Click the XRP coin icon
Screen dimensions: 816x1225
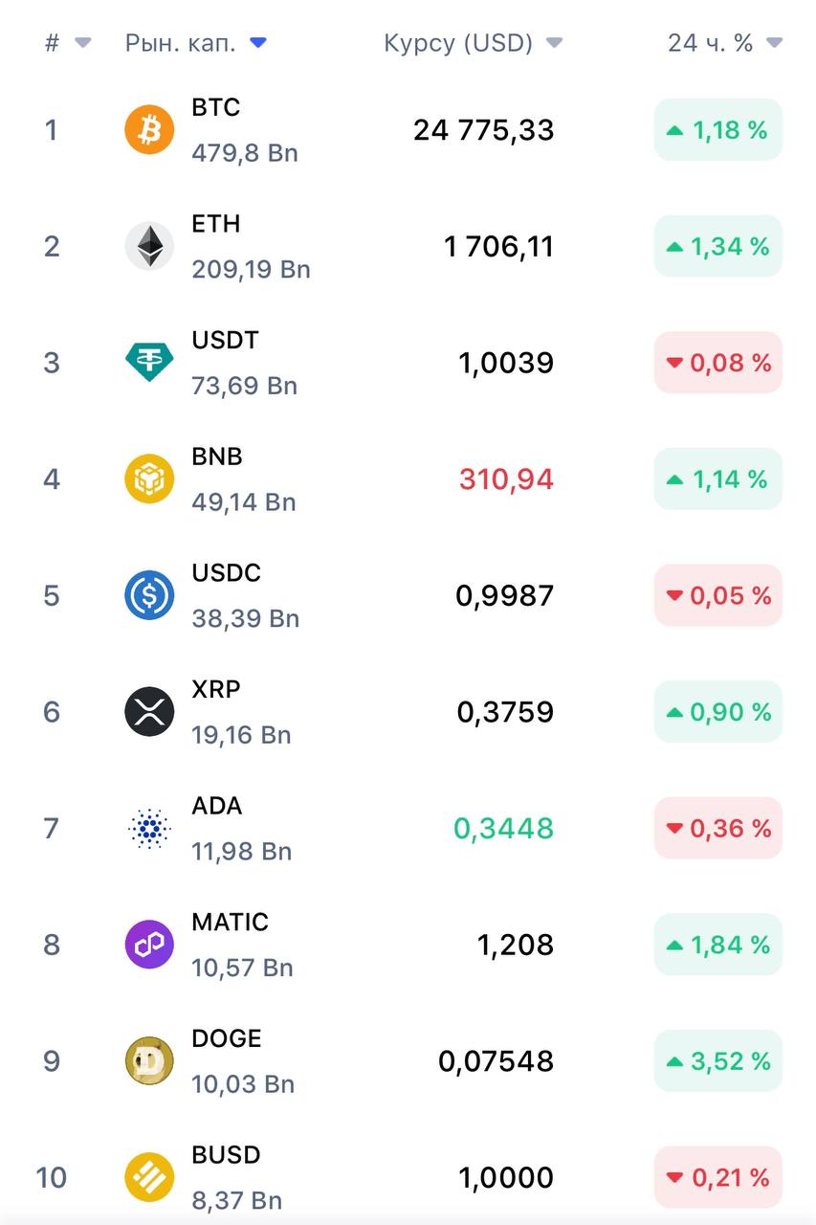coord(149,712)
